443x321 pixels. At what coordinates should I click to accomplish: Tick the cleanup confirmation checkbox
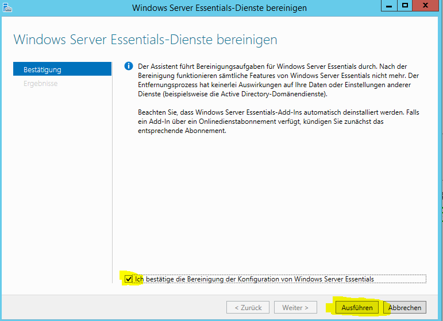click(128, 279)
